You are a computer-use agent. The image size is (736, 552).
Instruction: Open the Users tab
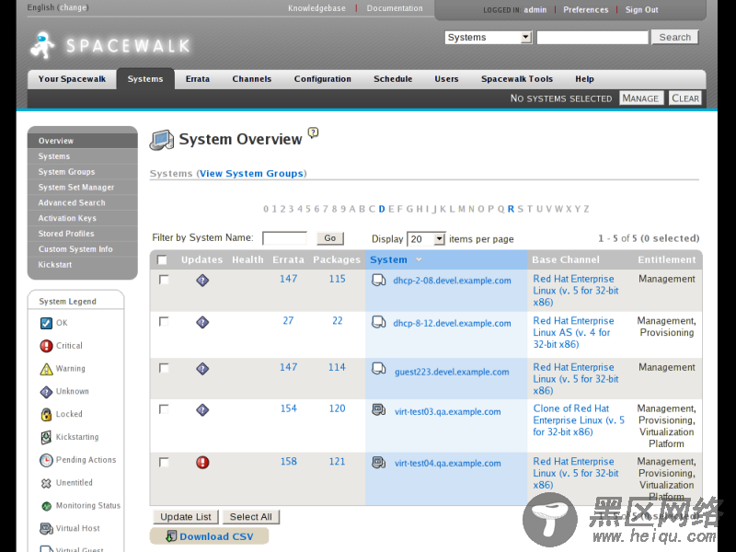point(446,79)
